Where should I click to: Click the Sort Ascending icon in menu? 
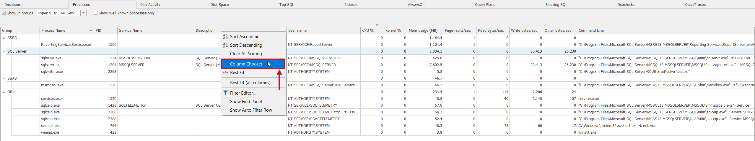tap(225, 37)
